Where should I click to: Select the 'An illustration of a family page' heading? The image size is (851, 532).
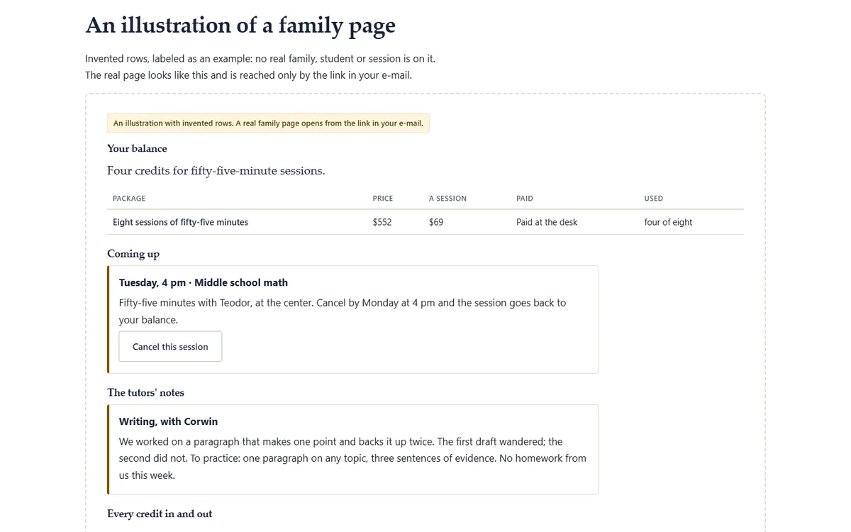tap(240, 26)
